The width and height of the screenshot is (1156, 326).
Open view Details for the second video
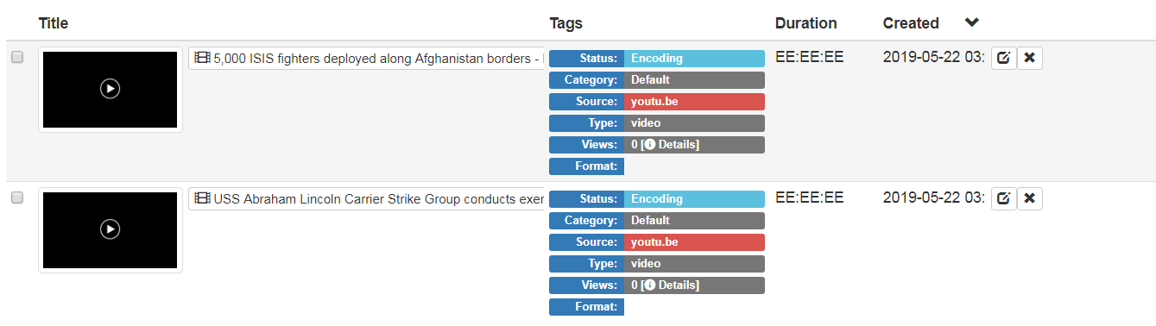click(x=672, y=285)
